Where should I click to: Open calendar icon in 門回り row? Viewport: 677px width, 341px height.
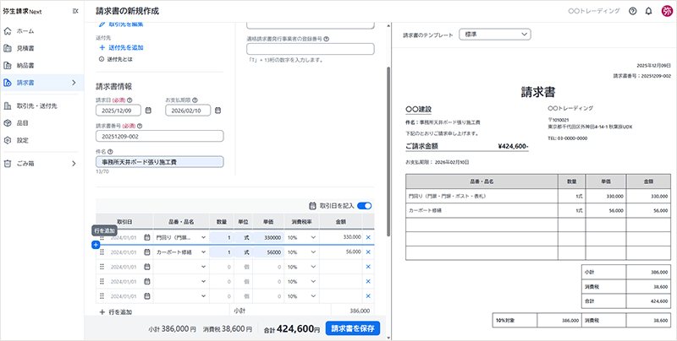coord(146,237)
